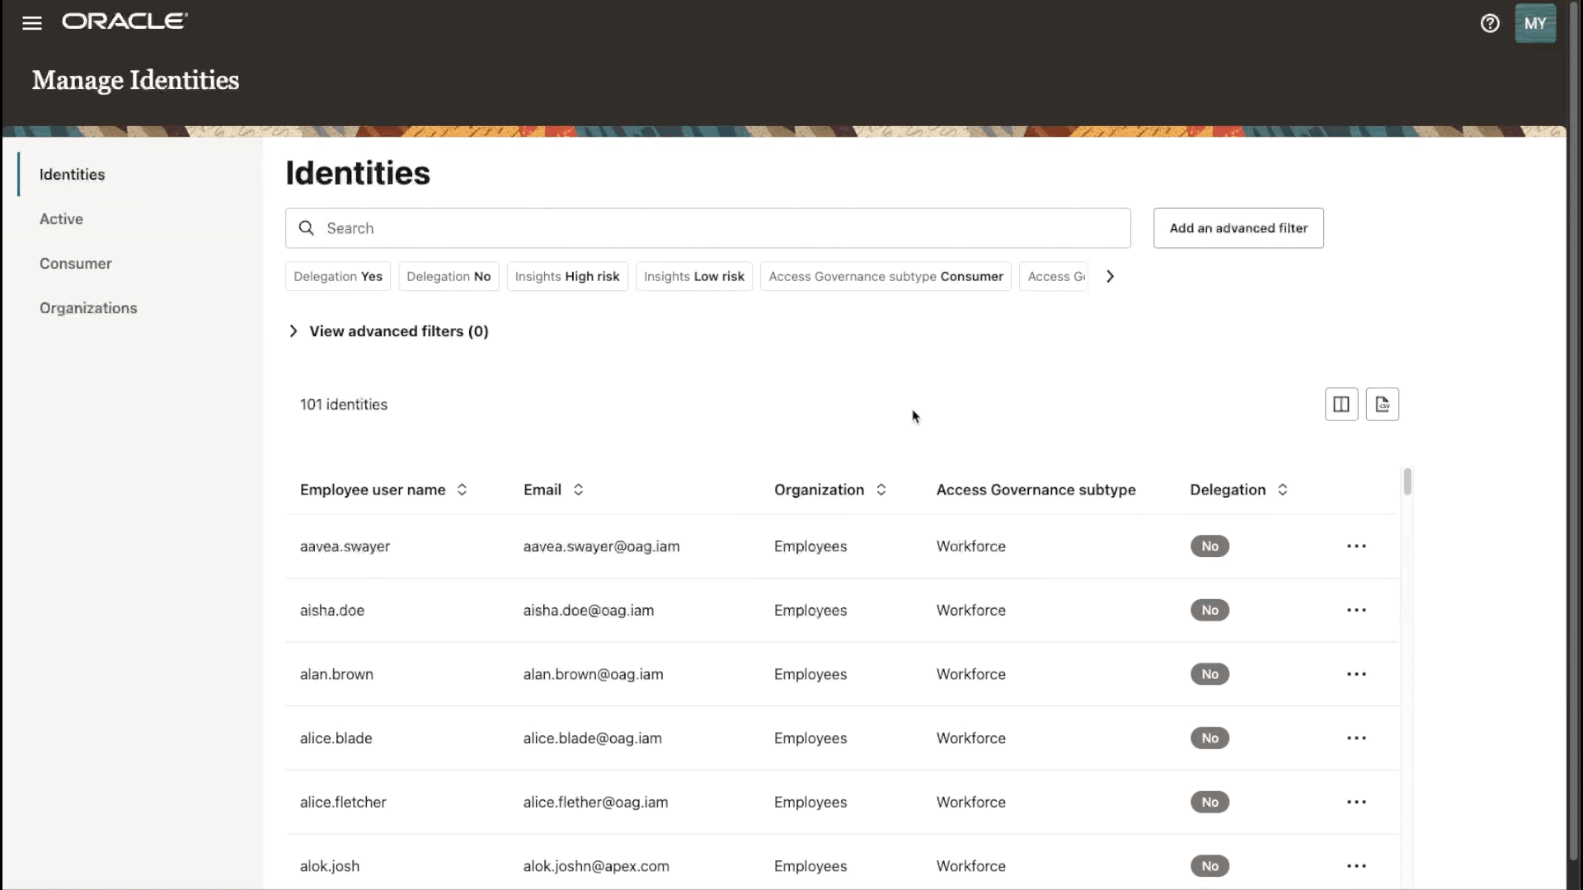Open the help icon
Screen dimensions: 1583x890
[1490, 23]
